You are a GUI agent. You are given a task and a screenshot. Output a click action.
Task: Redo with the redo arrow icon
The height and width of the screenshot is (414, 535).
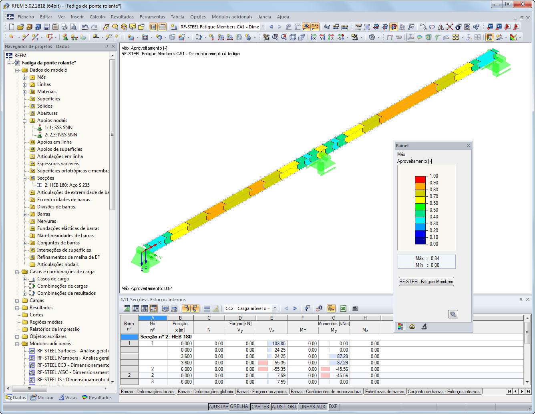[x=94, y=27]
